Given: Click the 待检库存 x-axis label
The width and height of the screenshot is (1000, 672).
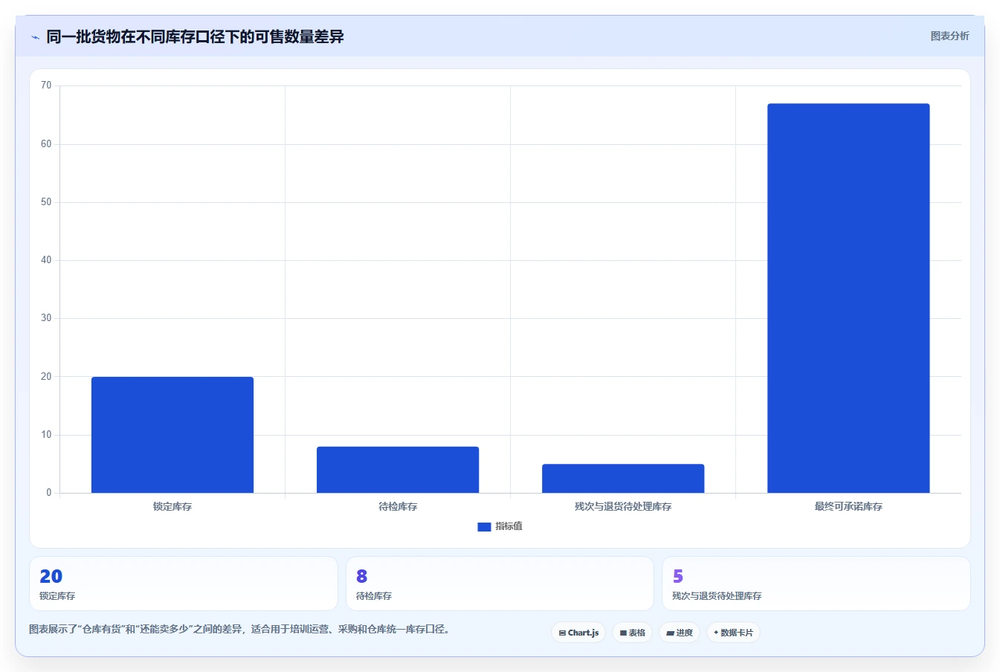Looking at the screenshot, I should 398,506.
